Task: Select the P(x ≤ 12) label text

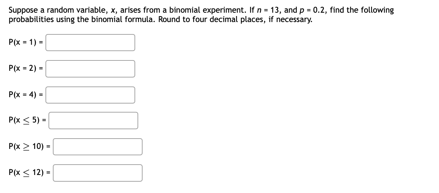Action: click(x=26, y=172)
